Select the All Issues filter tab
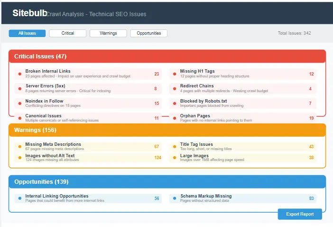Image resolution: width=333 pixels, height=227 pixels. point(27,33)
